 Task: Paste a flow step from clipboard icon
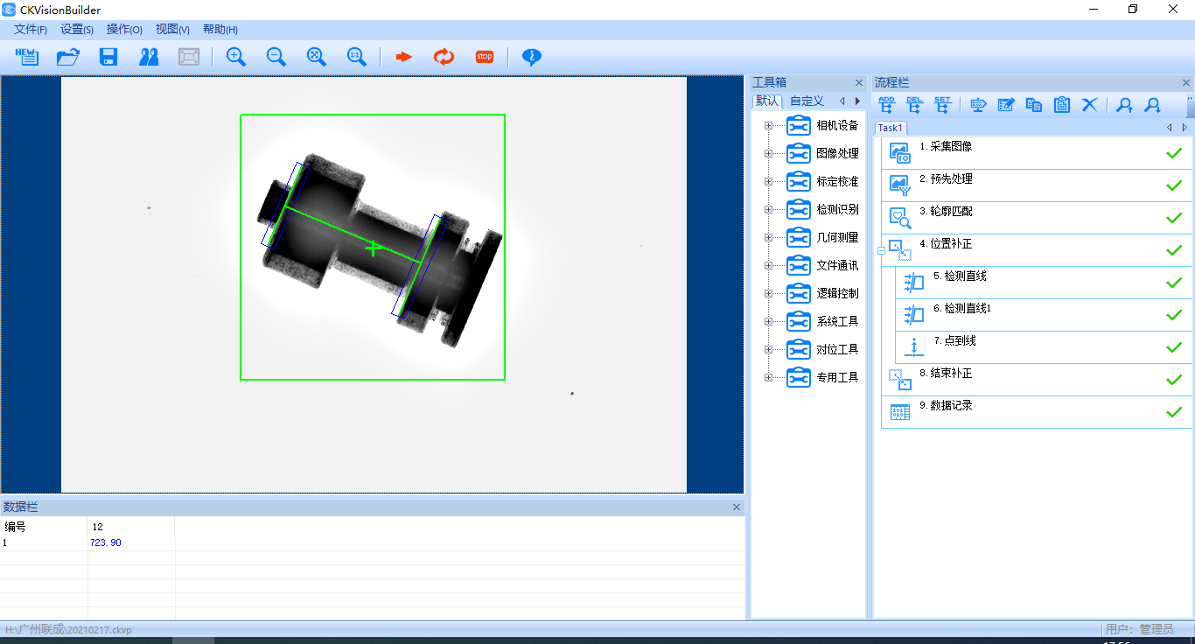[x=1062, y=105]
